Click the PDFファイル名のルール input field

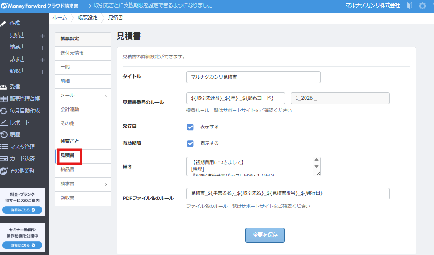coord(288,193)
